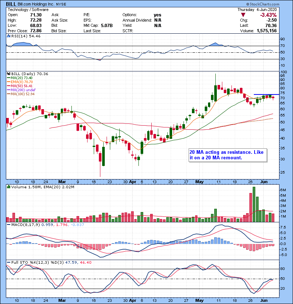Click the MACD axis value 7.5
Viewport: 293px width, 304px height.
click(283, 227)
